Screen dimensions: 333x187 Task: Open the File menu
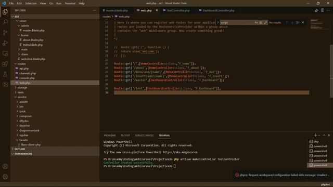(x=11, y=4)
